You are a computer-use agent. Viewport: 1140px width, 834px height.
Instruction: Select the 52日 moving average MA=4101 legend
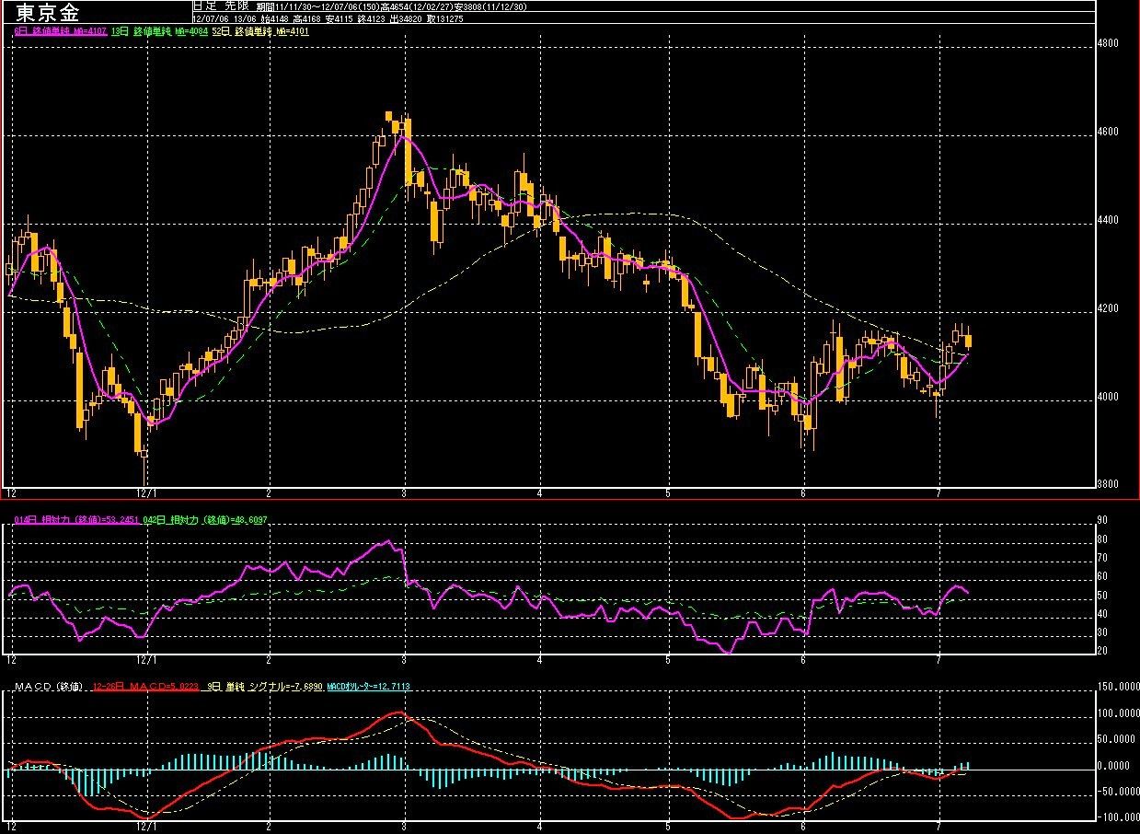[x=260, y=31]
